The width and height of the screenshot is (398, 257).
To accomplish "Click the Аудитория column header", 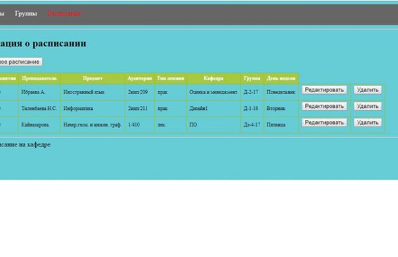I will pyautogui.click(x=139, y=78).
